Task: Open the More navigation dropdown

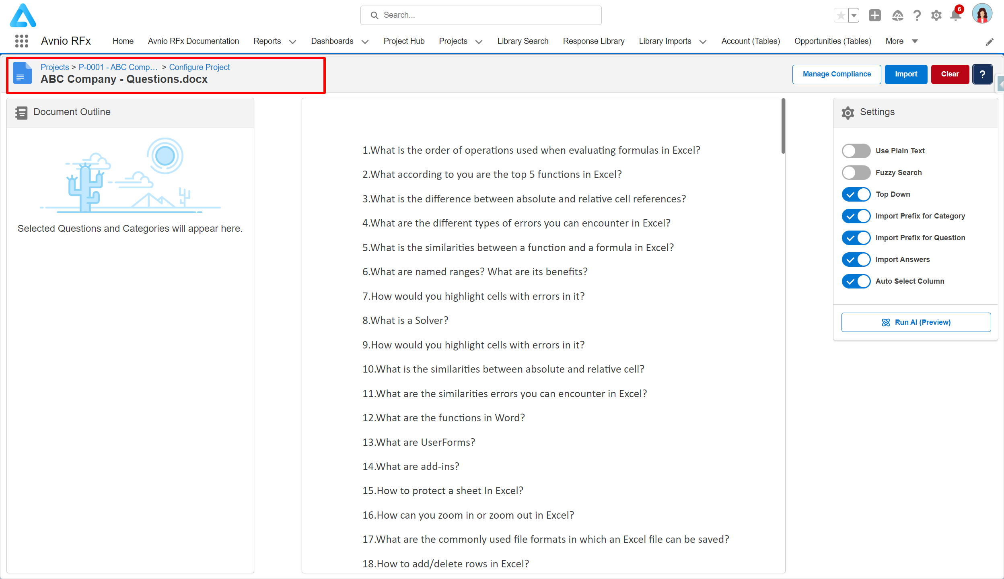Action: pyautogui.click(x=901, y=41)
